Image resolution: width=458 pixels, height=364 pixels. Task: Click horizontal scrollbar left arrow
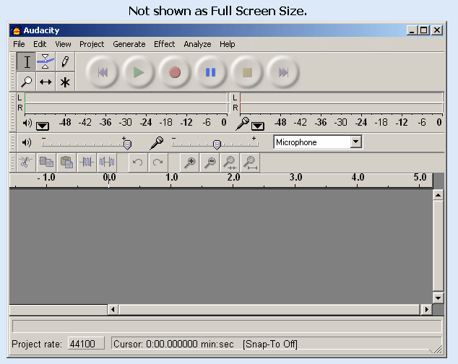(x=113, y=309)
